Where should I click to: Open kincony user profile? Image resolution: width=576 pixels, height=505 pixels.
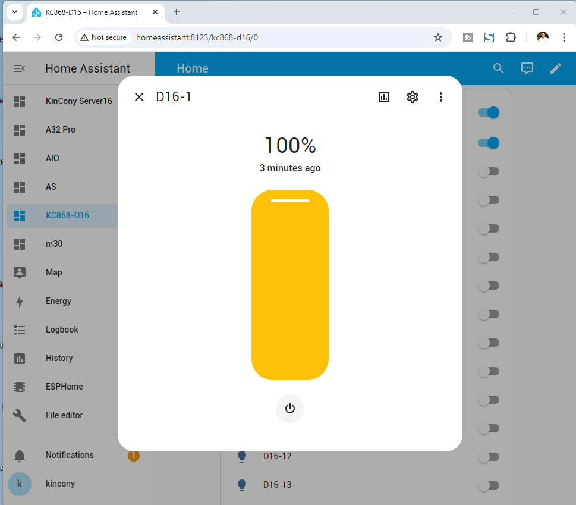coord(20,484)
